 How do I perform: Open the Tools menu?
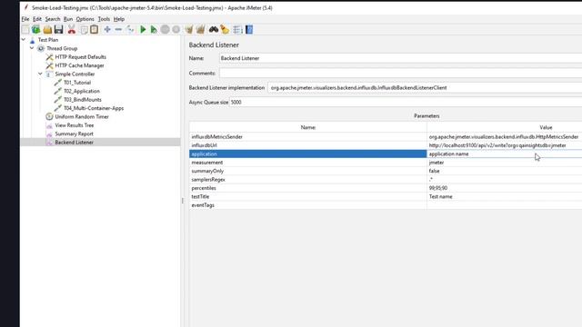104,19
